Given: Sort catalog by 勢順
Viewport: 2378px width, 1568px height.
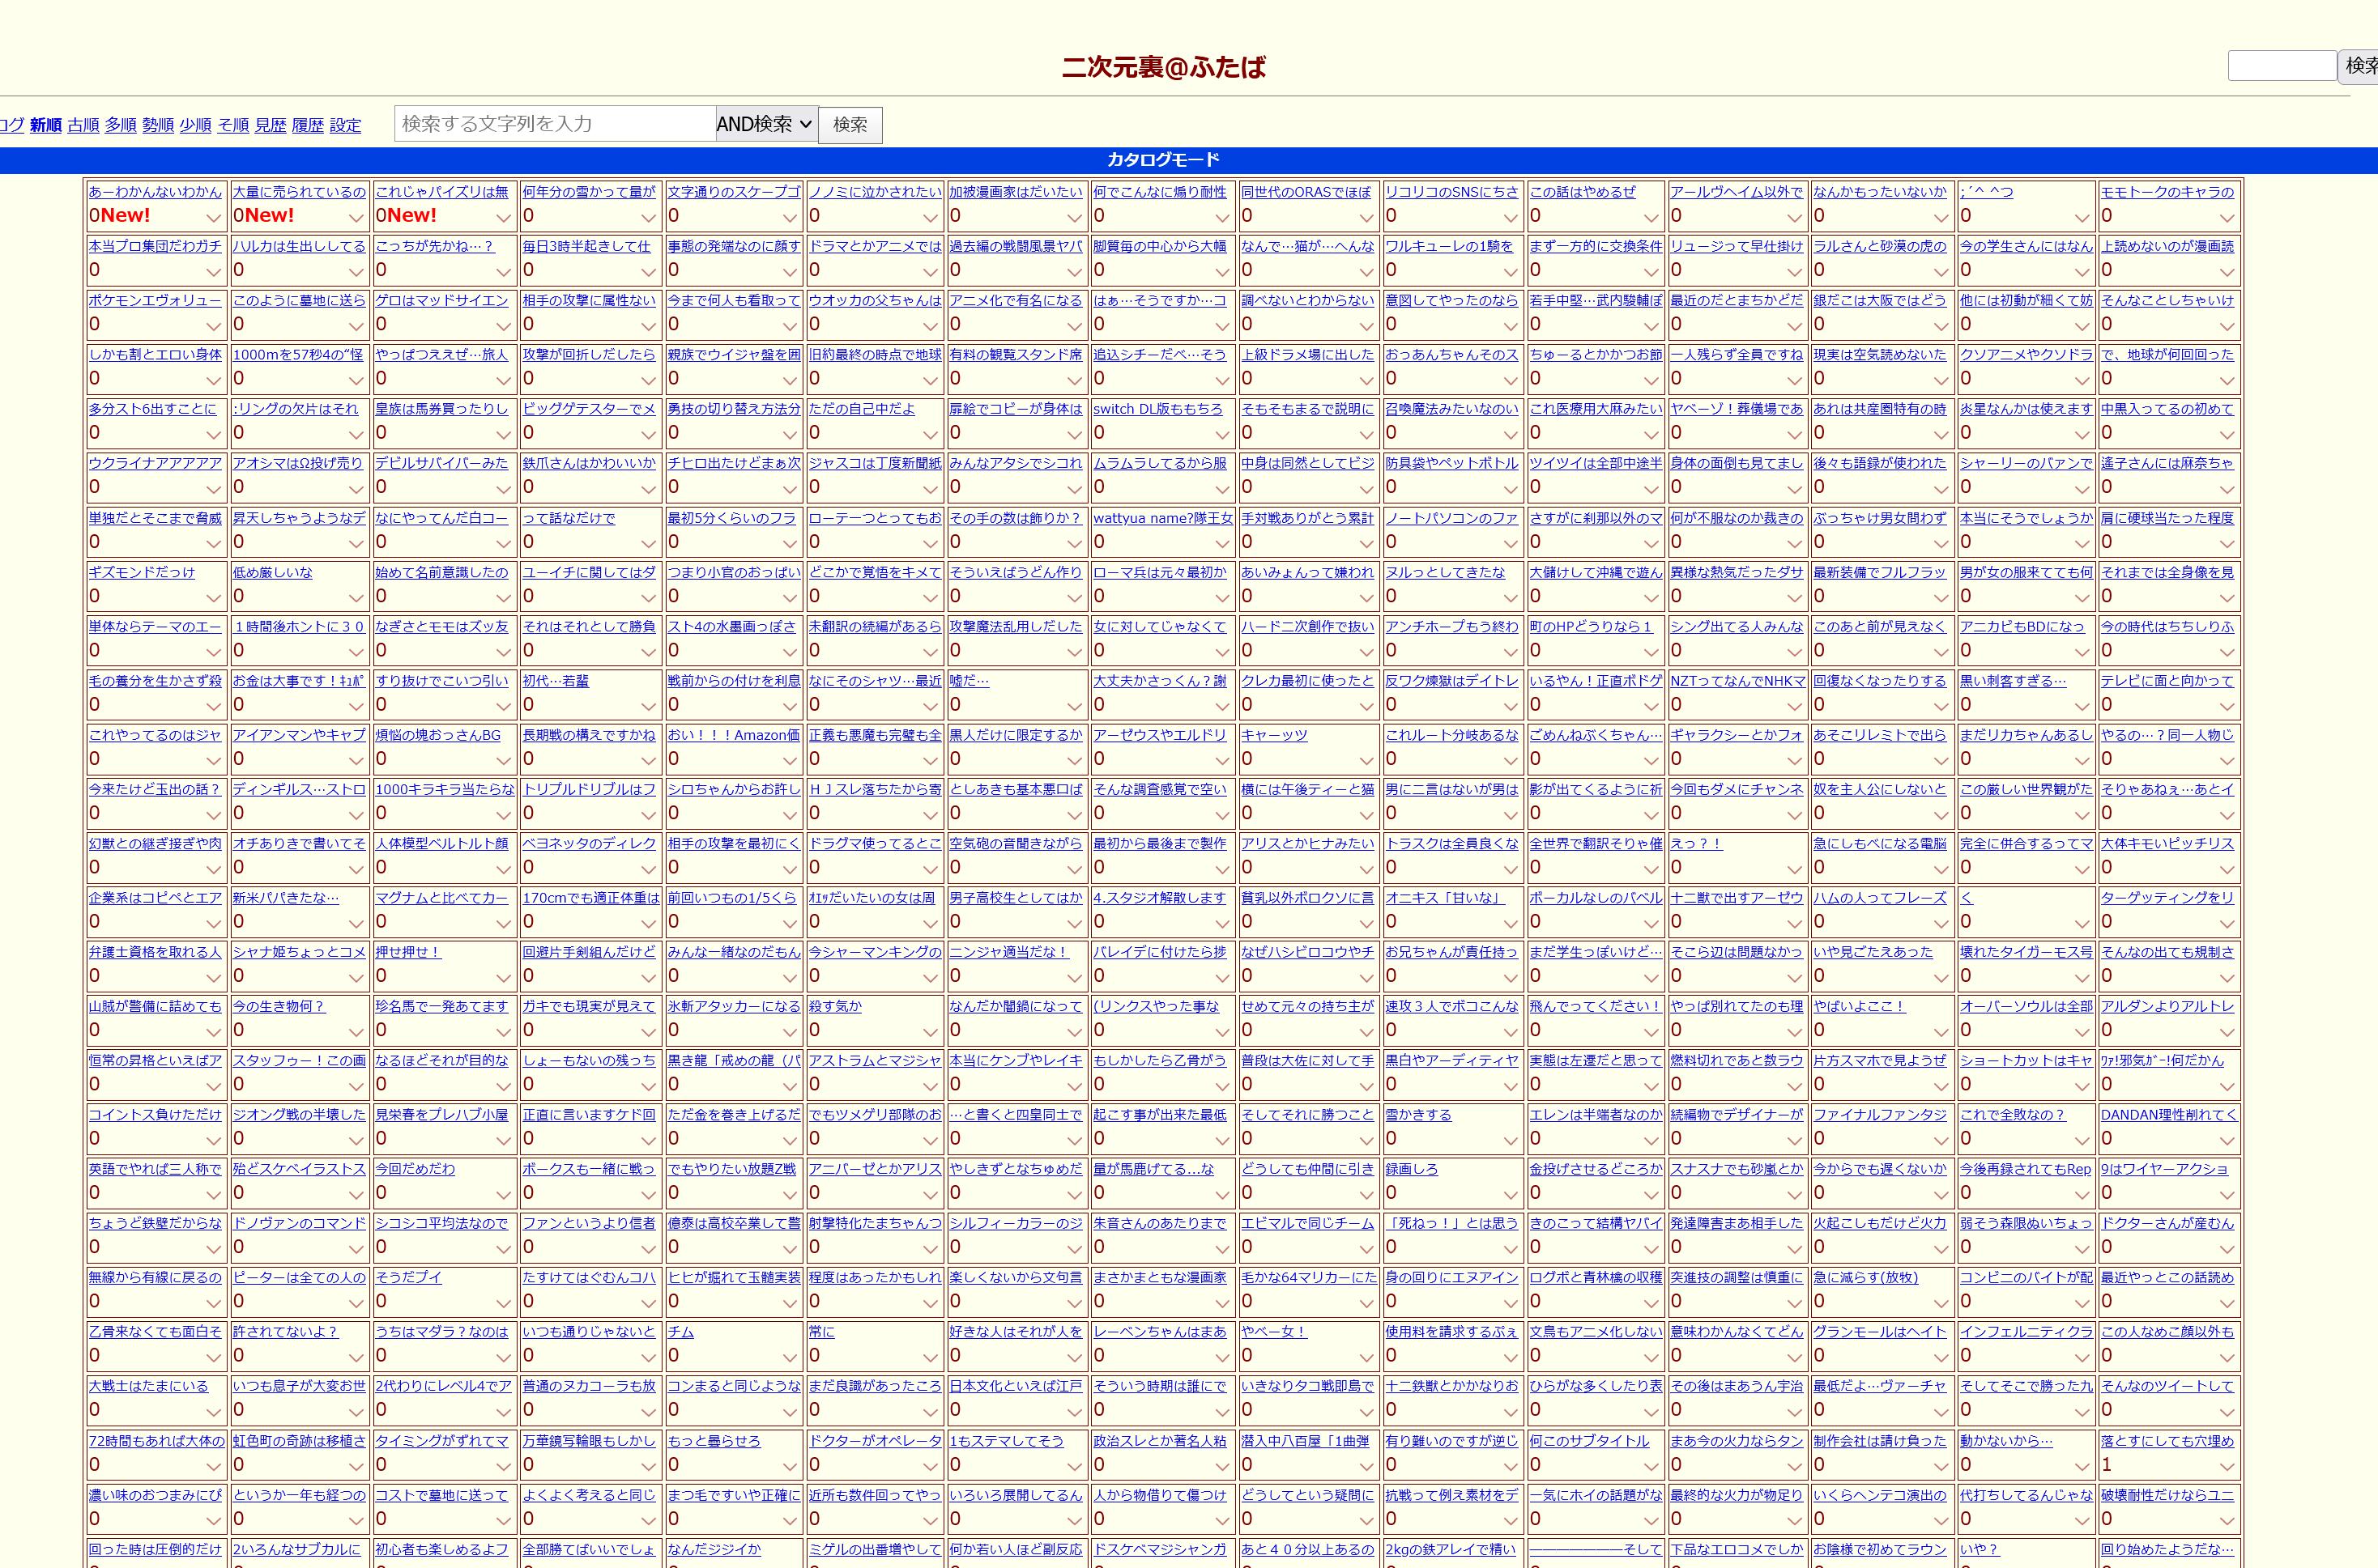Looking at the screenshot, I should coord(158,125).
